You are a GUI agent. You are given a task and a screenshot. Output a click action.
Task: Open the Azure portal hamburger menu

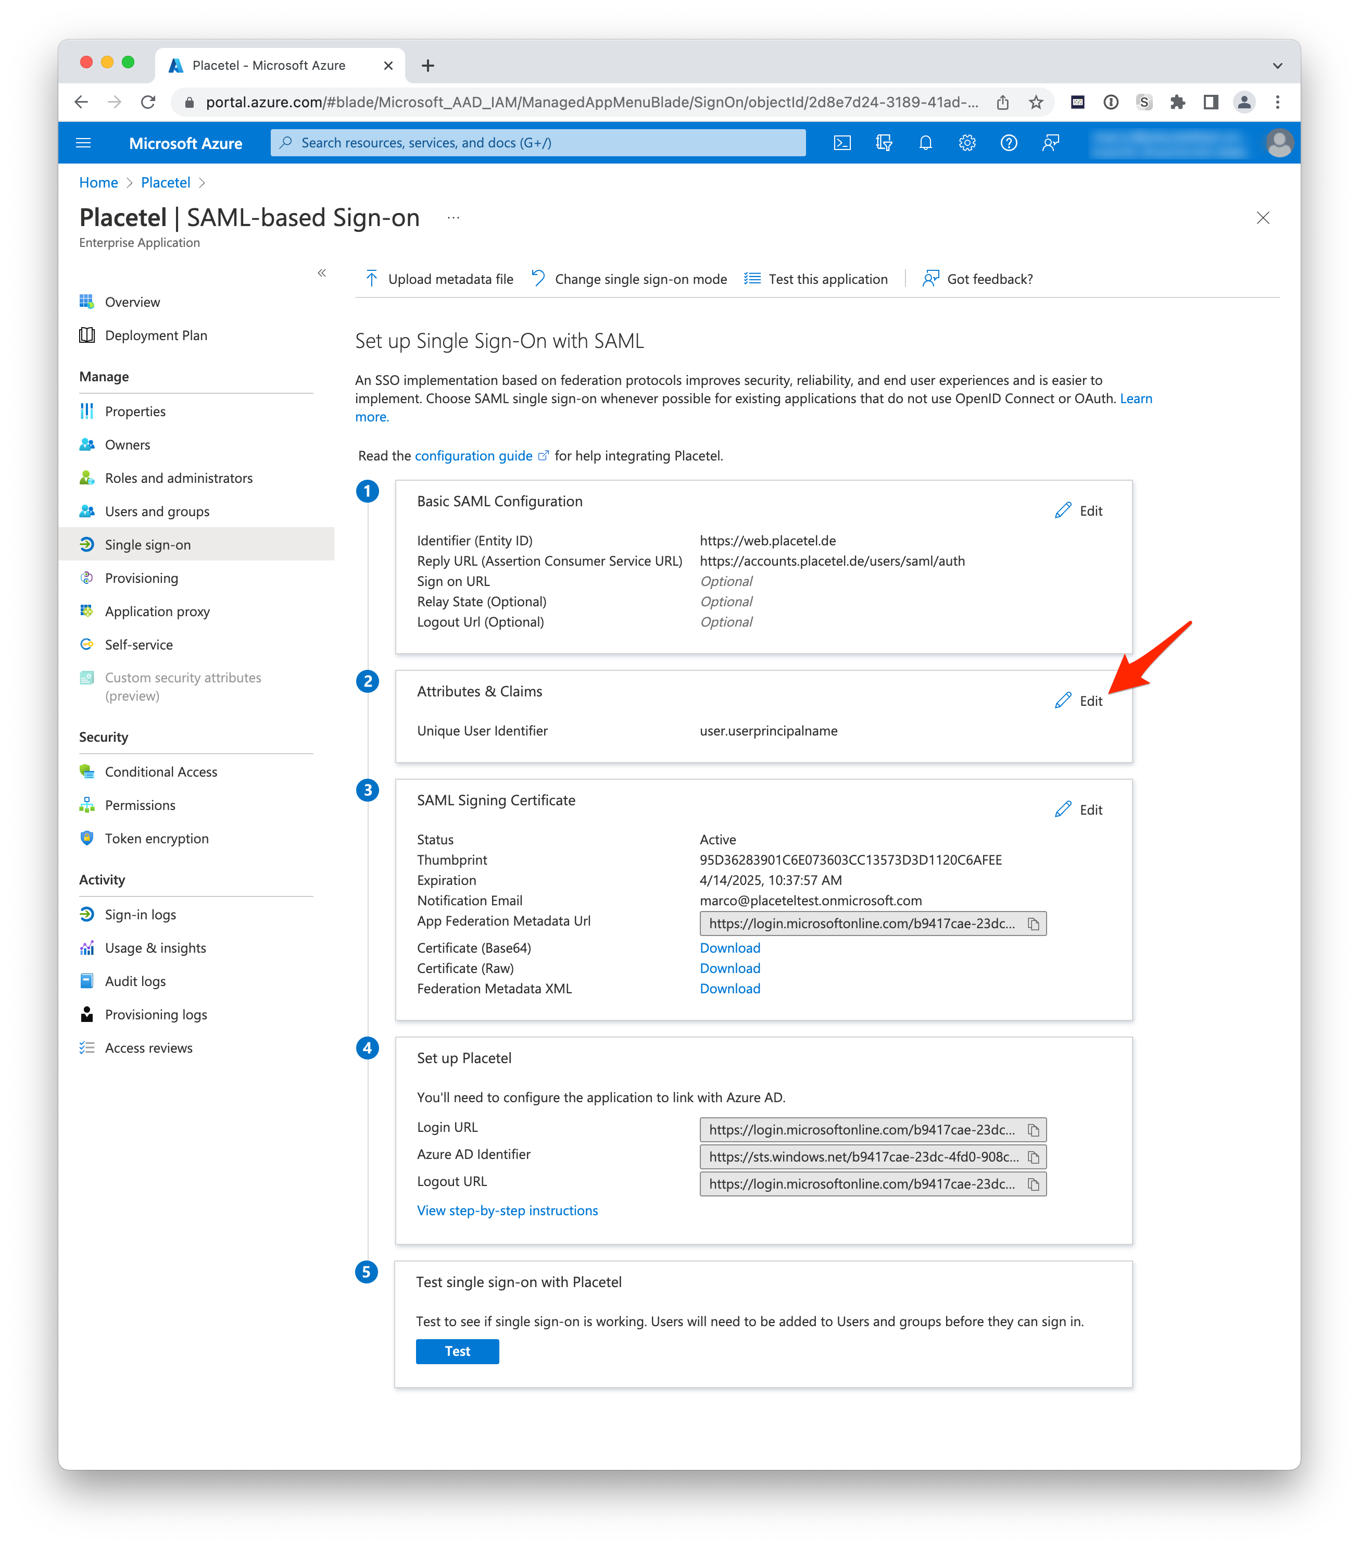[84, 143]
